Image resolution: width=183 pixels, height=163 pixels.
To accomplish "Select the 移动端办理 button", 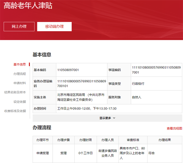I will 54,26.
